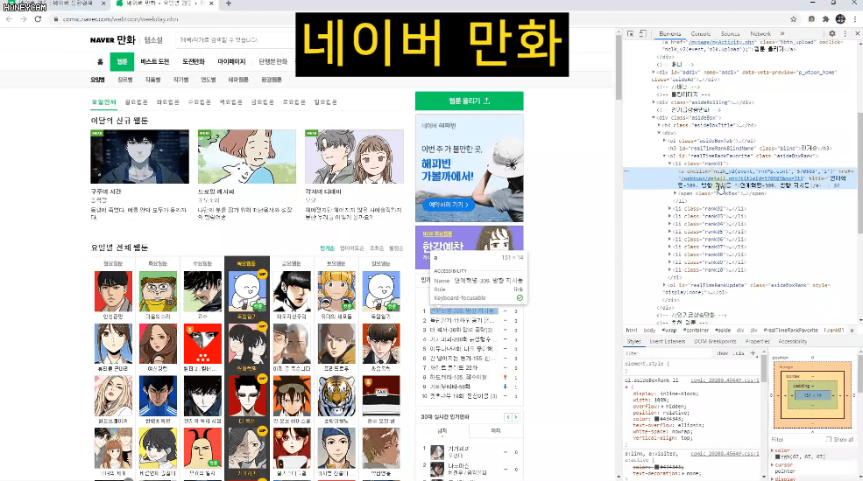This screenshot has width=863, height=481.
Task: Click the rgb(67, 67, 67) computed swatch
Action: 778,457
